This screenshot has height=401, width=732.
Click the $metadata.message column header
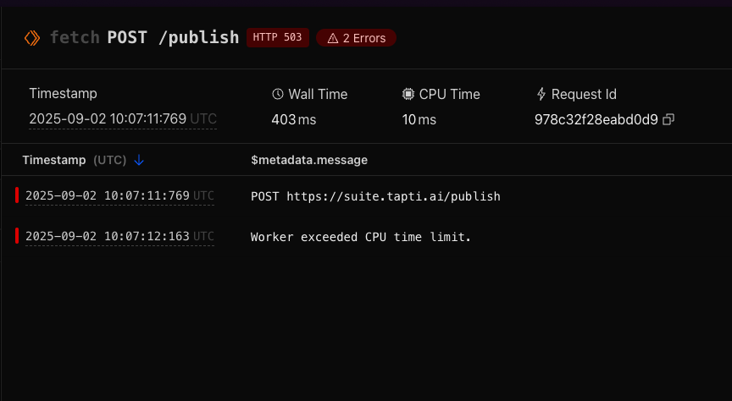pos(309,160)
